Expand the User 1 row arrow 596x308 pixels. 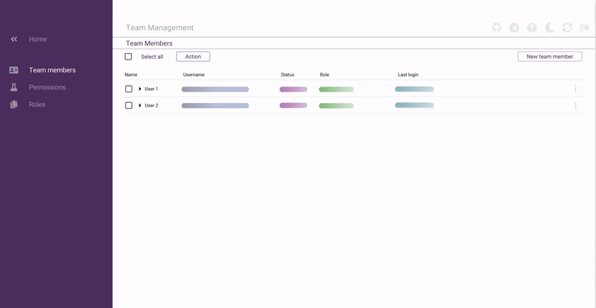coord(140,89)
